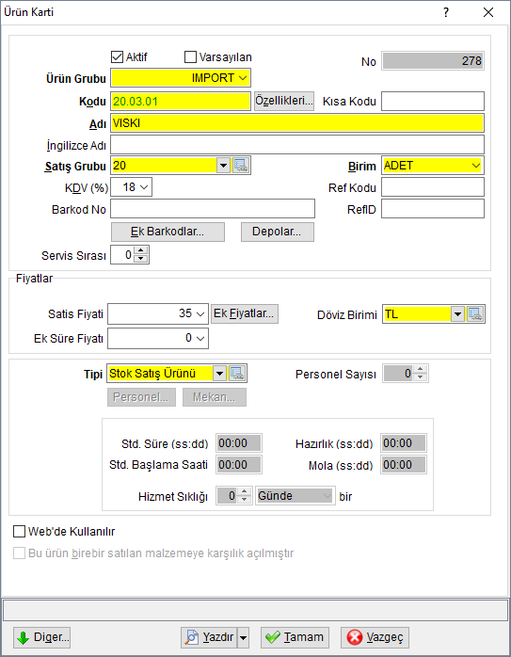The height and width of the screenshot is (657, 511).
Task: Click the Barkod No input field
Action: point(213,209)
